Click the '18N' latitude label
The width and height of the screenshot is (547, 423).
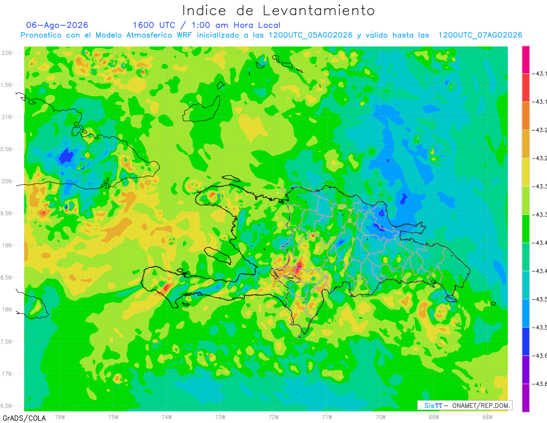[x=8, y=310]
